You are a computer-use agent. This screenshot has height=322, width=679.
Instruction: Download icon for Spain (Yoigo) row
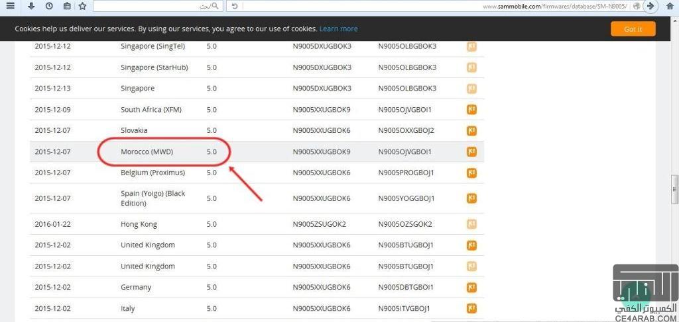click(x=471, y=198)
